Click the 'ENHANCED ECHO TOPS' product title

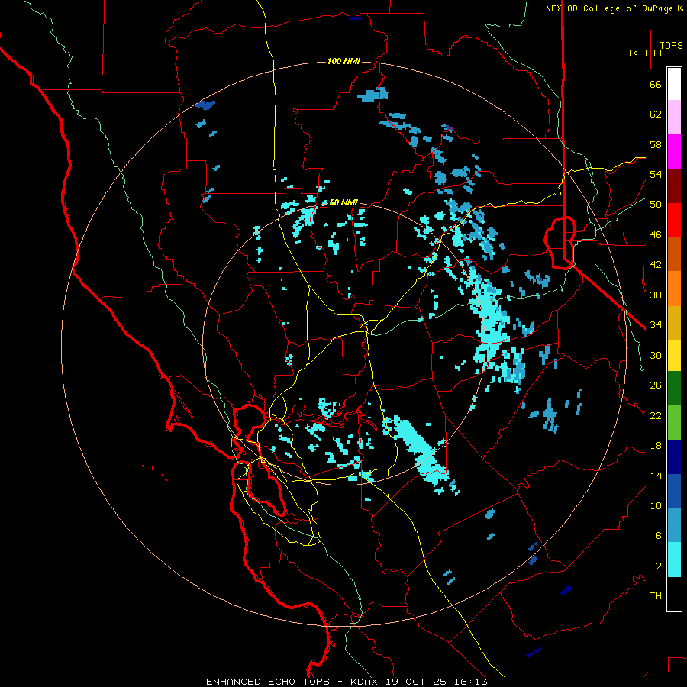(268, 682)
